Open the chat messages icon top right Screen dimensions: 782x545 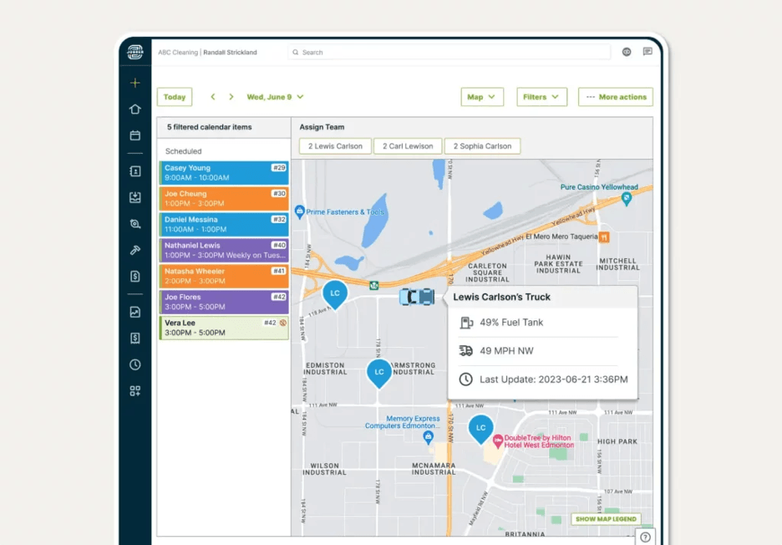(x=647, y=52)
